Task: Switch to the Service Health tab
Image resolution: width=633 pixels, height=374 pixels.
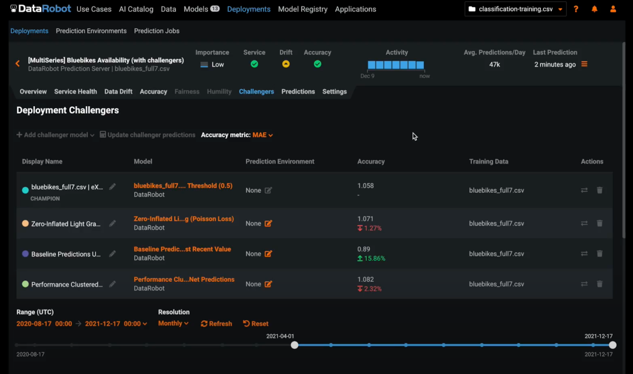Action: pyautogui.click(x=76, y=91)
